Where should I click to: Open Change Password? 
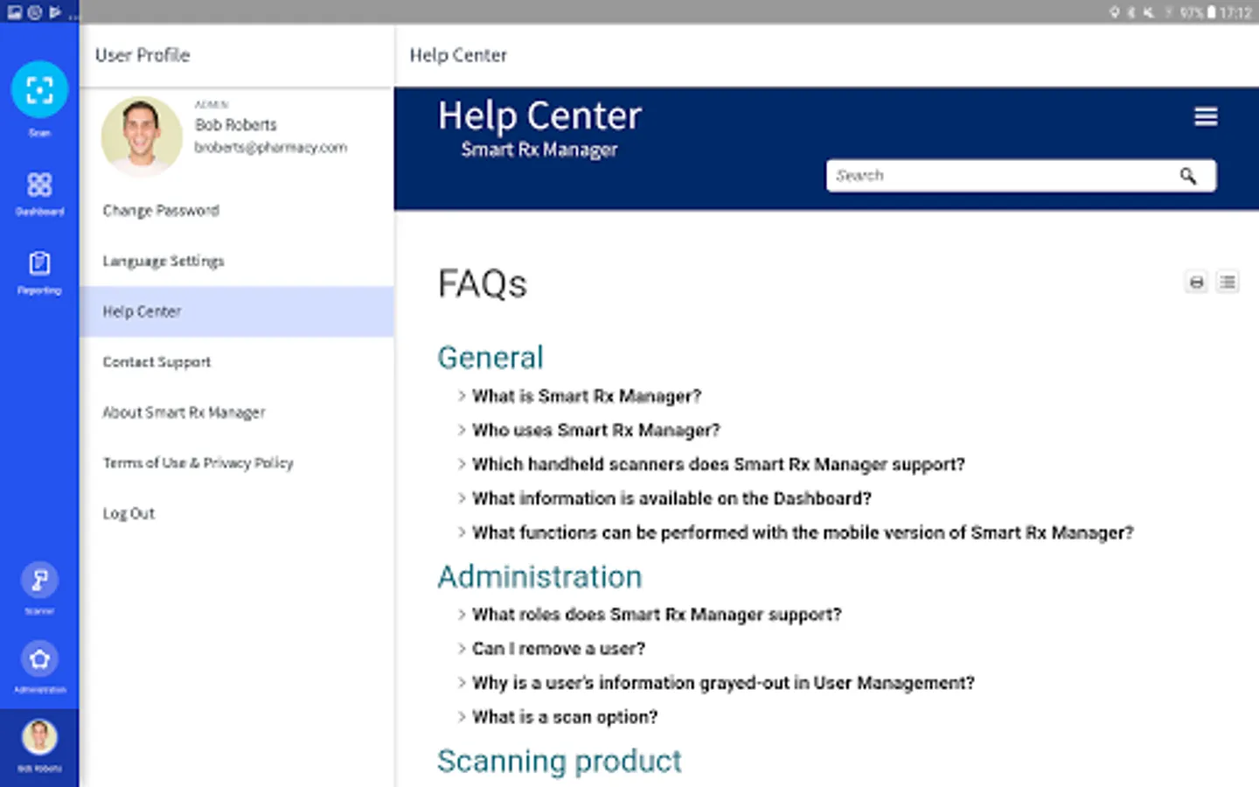[236, 211]
